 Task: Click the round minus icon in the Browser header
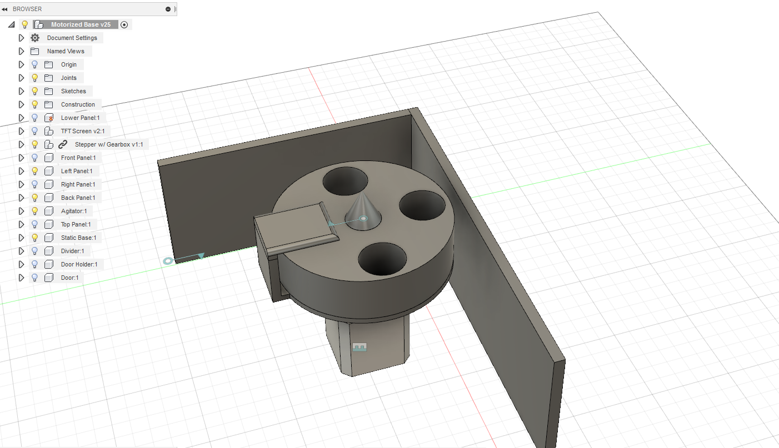point(168,9)
